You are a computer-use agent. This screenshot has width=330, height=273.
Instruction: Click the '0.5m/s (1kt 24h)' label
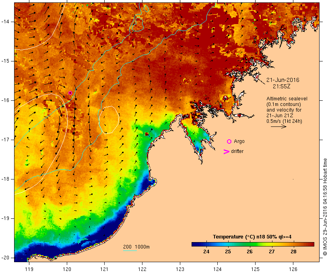click(285, 121)
